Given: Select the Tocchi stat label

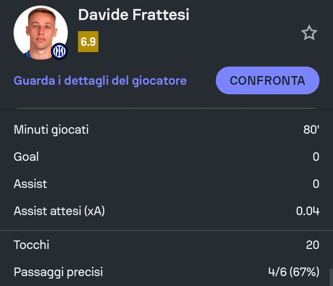Looking at the screenshot, I should (31, 245).
